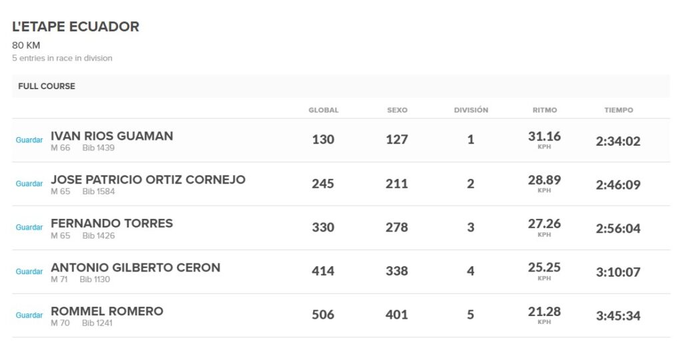The height and width of the screenshot is (348, 682).
Task: Open IVAN RIOS GUAMAN result name
Action: point(112,136)
